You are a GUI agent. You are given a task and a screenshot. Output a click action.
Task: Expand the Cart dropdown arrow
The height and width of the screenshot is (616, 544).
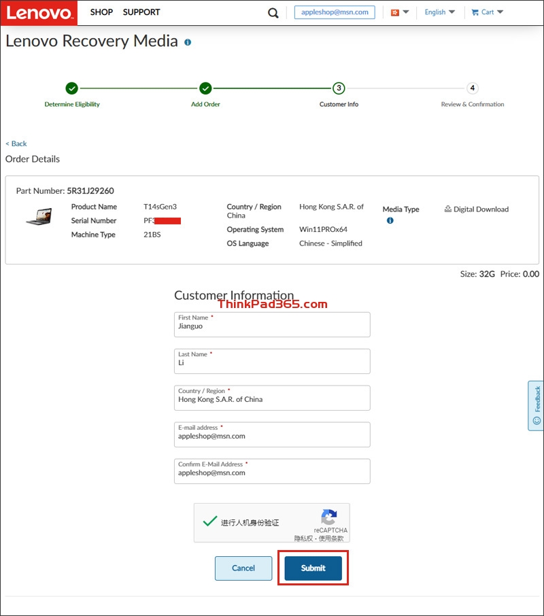coord(500,12)
